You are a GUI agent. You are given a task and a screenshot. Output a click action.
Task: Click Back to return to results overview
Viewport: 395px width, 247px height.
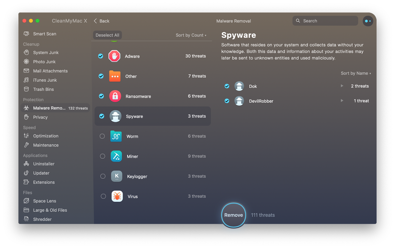tap(101, 21)
